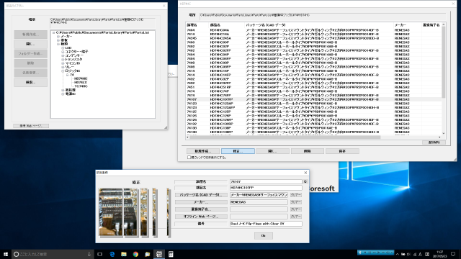Open Windows Start menu
This screenshot has width=461, height=259.
click(x=6, y=254)
